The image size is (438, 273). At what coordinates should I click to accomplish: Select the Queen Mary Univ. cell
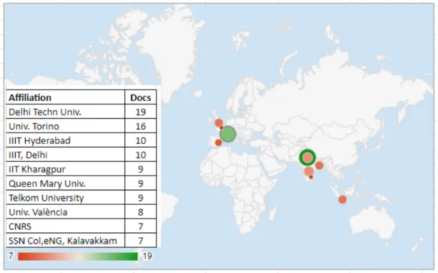click(x=65, y=183)
